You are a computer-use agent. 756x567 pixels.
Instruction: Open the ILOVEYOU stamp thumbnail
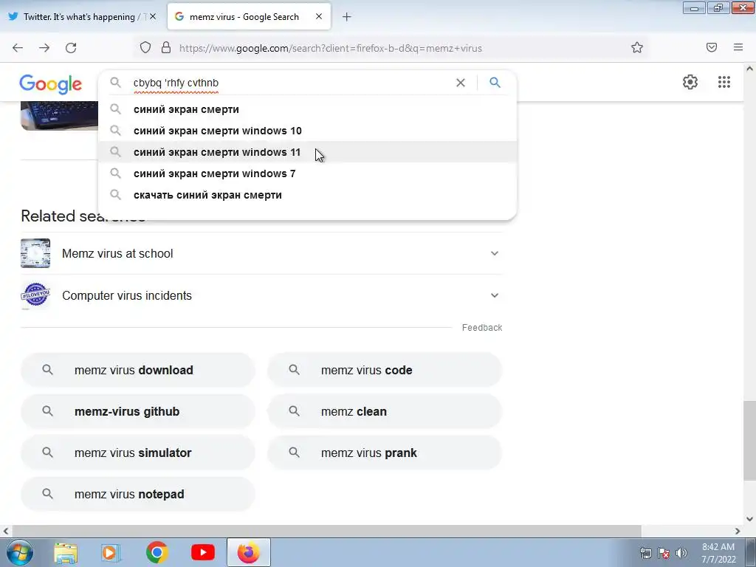35,295
